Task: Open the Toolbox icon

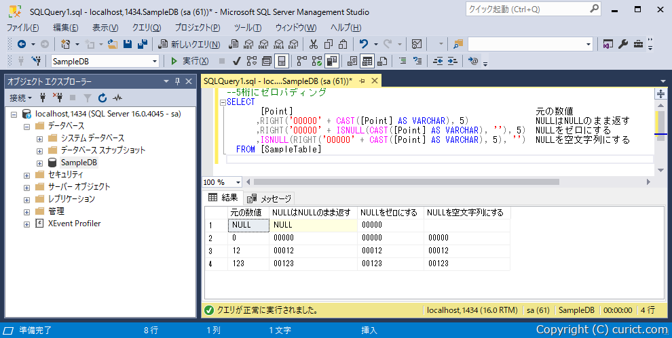Action: pos(638,44)
